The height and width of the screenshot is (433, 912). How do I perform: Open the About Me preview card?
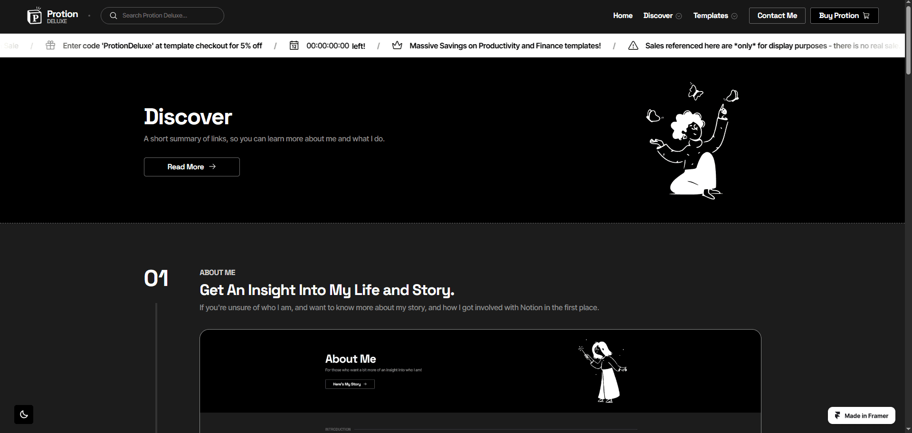tap(480, 381)
